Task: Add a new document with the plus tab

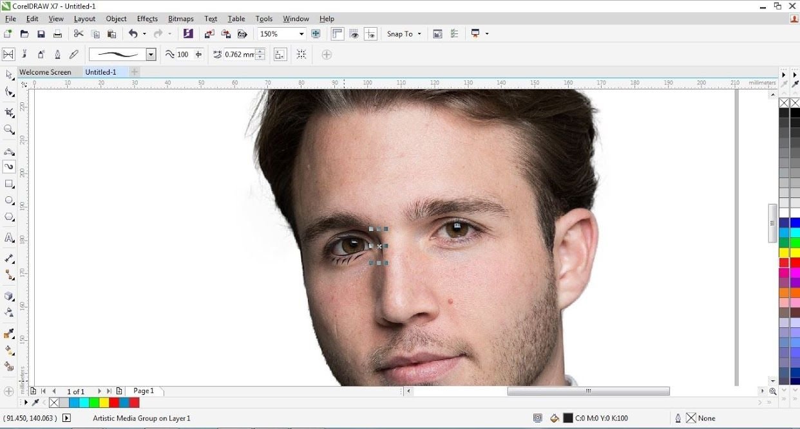Action: click(x=135, y=72)
